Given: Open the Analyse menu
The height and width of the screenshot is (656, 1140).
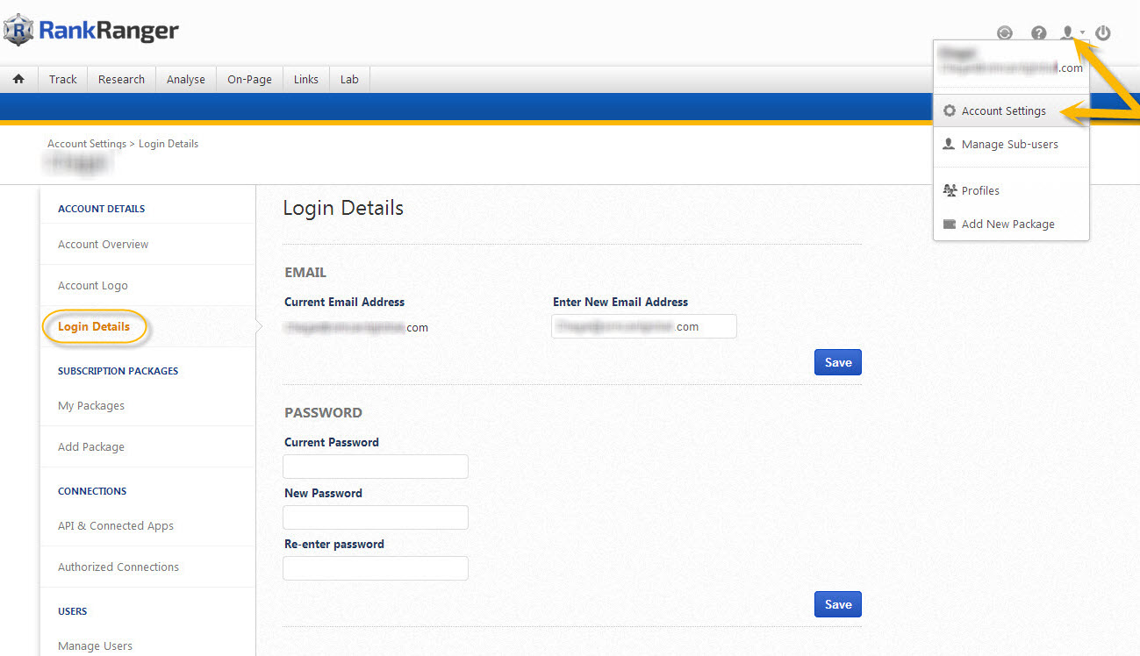Looking at the screenshot, I should [x=186, y=79].
